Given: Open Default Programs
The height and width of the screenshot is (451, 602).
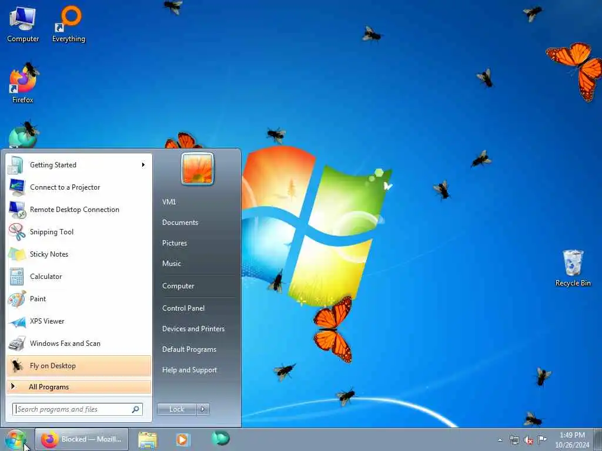Looking at the screenshot, I should (189, 349).
